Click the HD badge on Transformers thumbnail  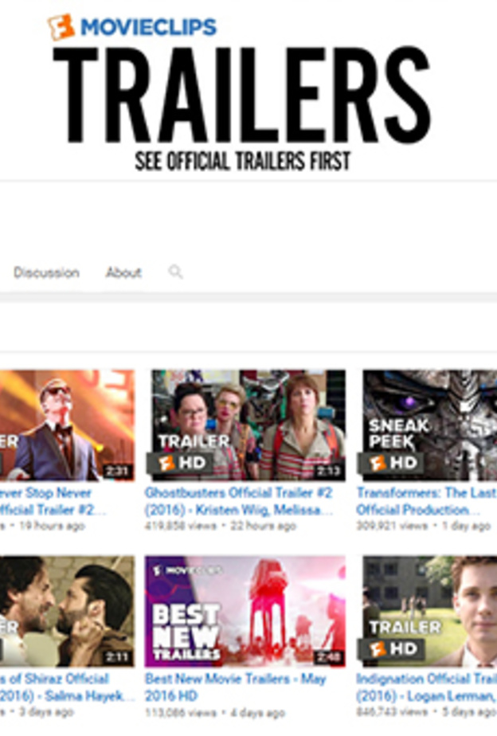click(391, 463)
